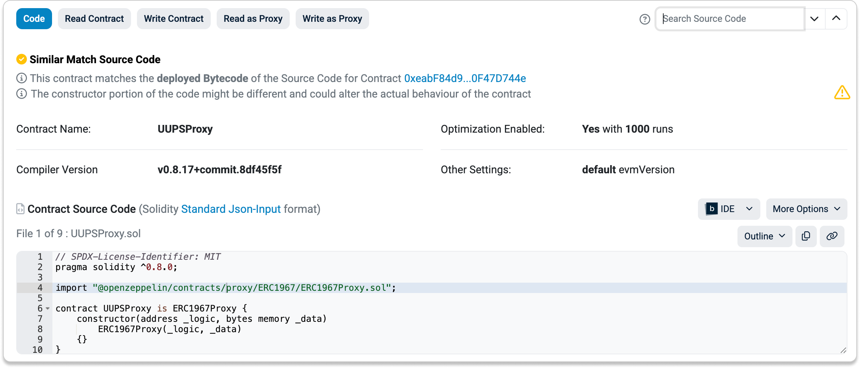Click the Similar Match verified badge icon
The height and width of the screenshot is (368, 860).
point(21,59)
